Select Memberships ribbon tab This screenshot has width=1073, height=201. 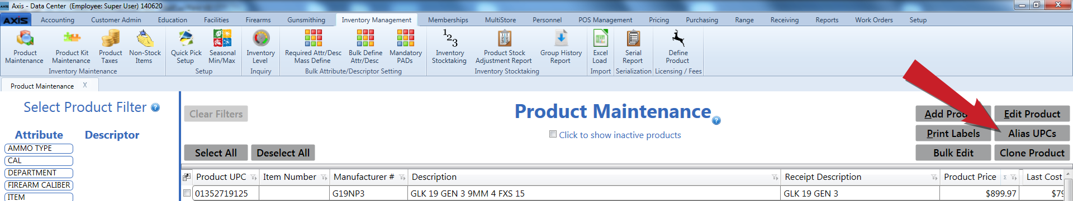448,20
